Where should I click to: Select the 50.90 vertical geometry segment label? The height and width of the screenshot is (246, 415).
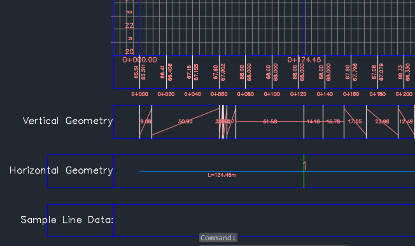pyautogui.click(x=185, y=121)
